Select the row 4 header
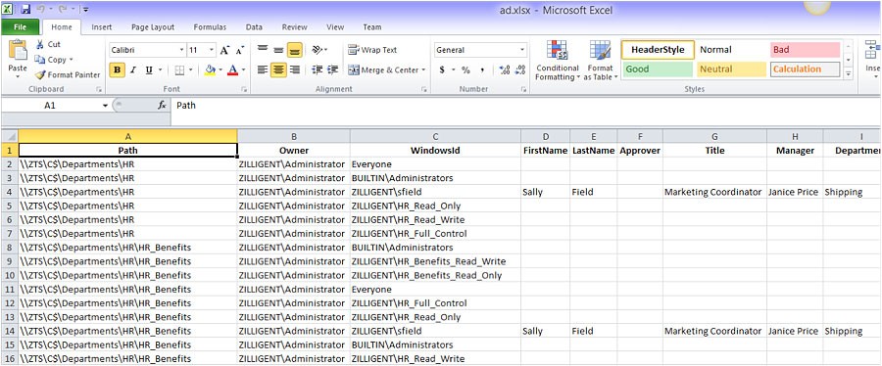 (9, 192)
